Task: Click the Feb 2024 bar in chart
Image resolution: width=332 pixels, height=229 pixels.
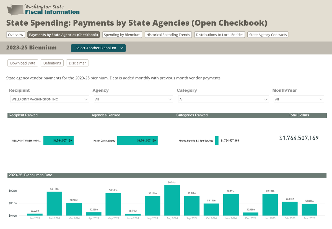Action: click(x=55, y=204)
